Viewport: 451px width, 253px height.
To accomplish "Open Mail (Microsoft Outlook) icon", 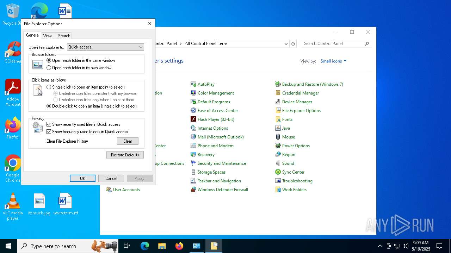I will (193, 137).
